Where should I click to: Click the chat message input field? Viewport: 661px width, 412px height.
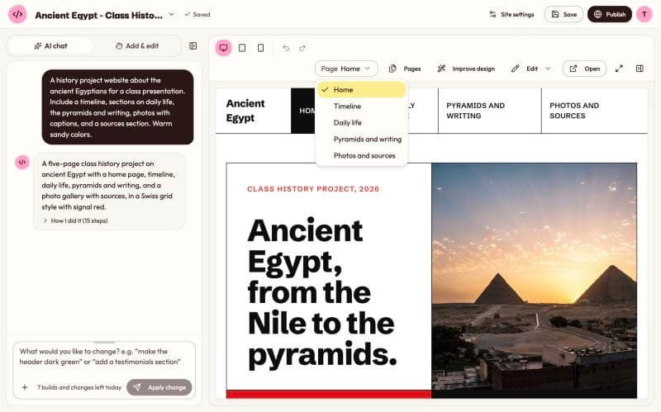click(x=104, y=357)
